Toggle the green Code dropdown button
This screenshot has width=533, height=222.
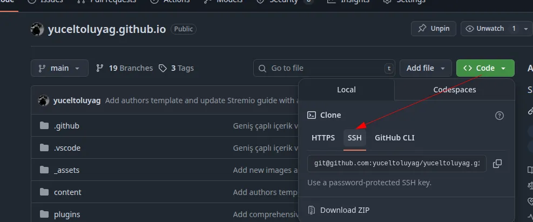tap(485, 69)
